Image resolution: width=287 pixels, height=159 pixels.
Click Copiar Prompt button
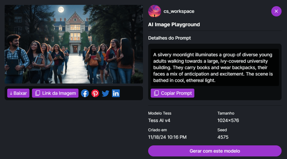[172, 93]
